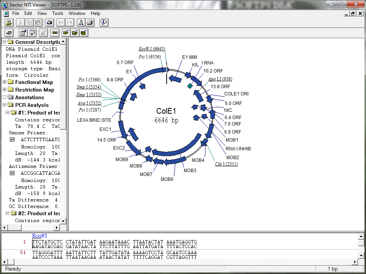Collapse the General Description folder
Image resolution: width=366 pixels, height=274 pixels.
pyautogui.click(x=4, y=42)
